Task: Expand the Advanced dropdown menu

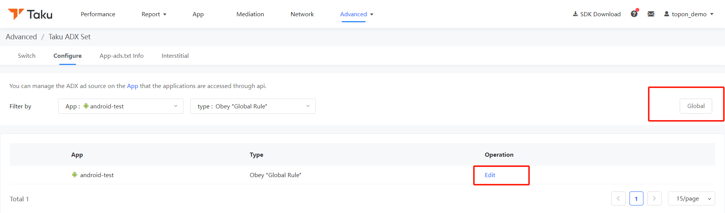Action: (357, 14)
